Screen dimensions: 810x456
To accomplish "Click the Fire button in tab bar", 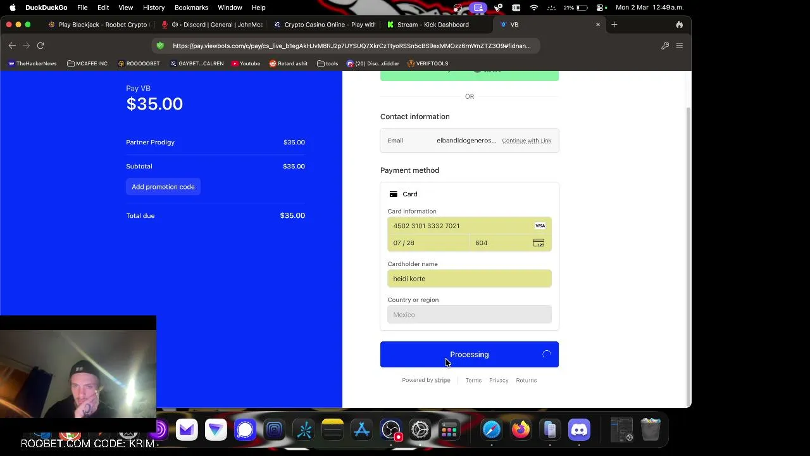I will [680, 25].
